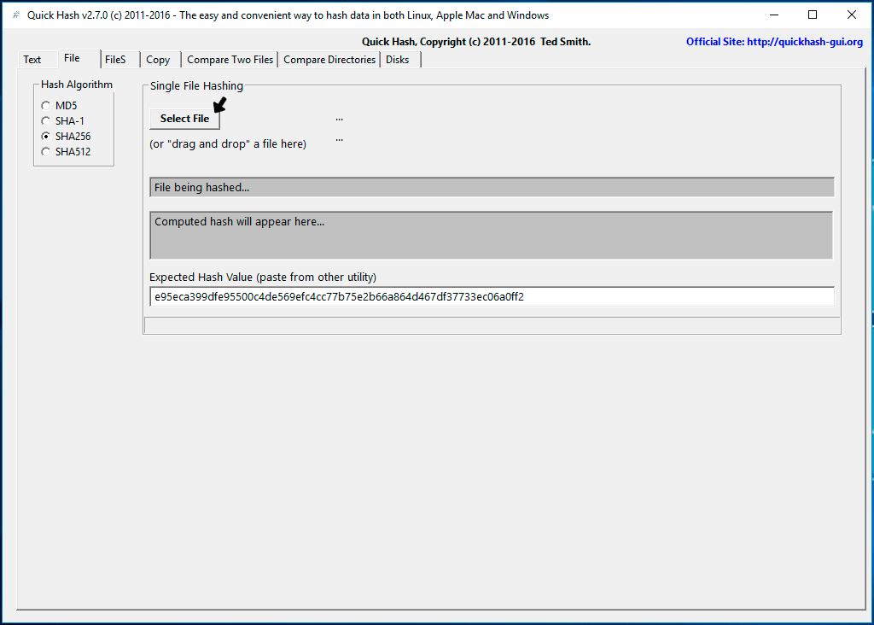Click the Quick Hash title bar app icon
This screenshot has width=874, height=625.
point(15,15)
